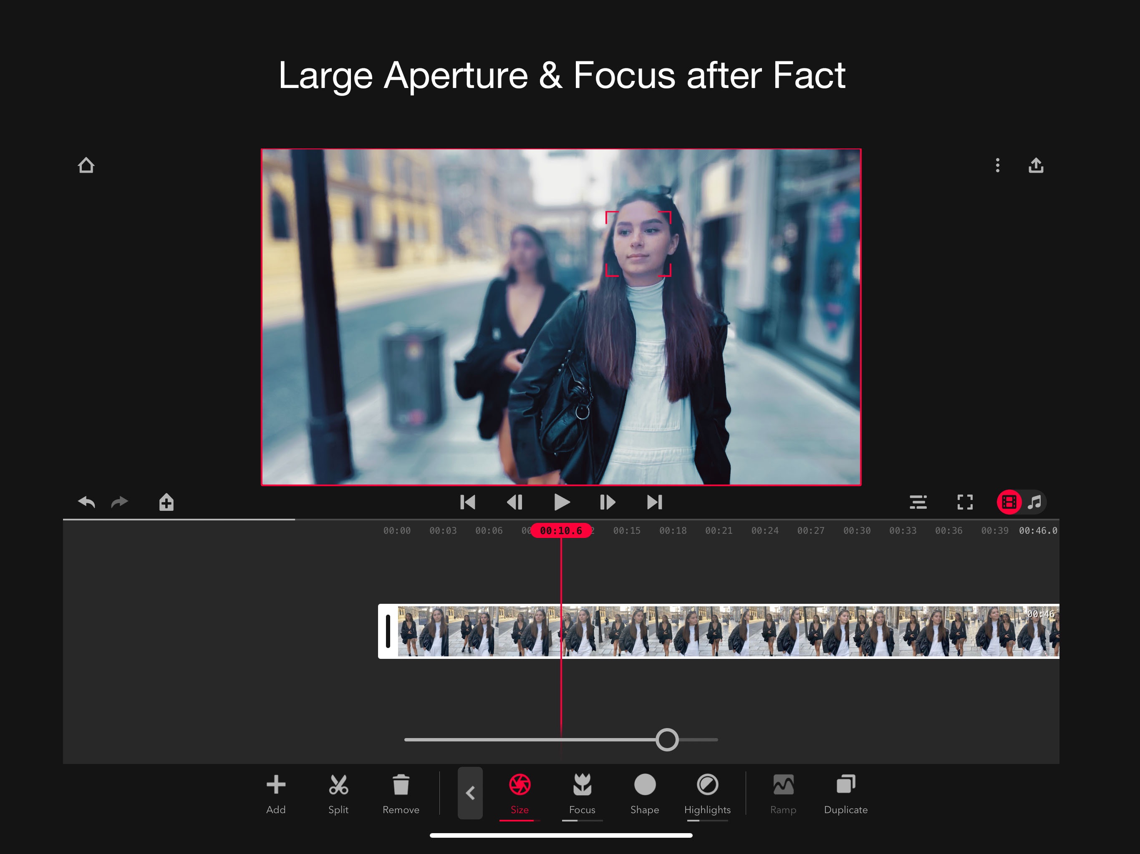
Task: Collapse the blur tools with back chevron
Action: coord(470,793)
